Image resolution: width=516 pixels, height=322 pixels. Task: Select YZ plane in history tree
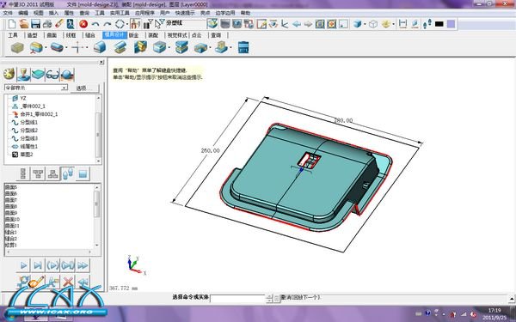[23, 98]
